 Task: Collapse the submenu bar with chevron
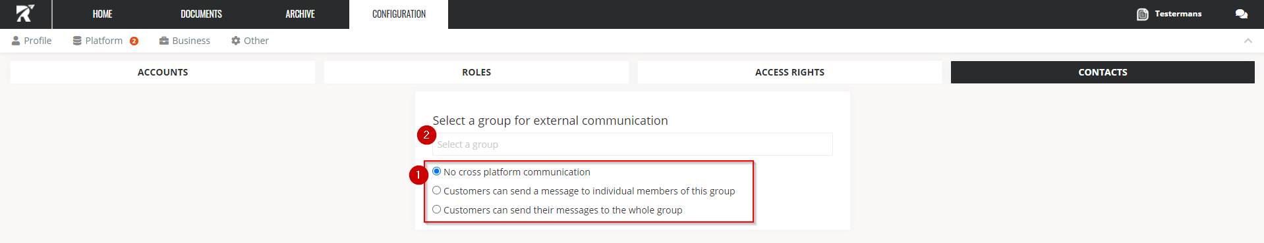pos(1248,41)
